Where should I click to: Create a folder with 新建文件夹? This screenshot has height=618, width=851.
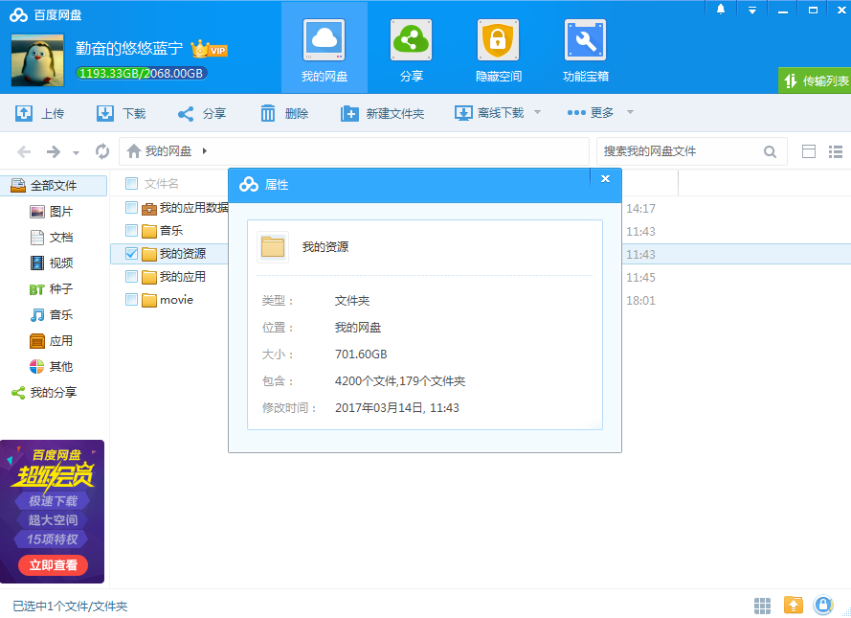click(x=382, y=113)
